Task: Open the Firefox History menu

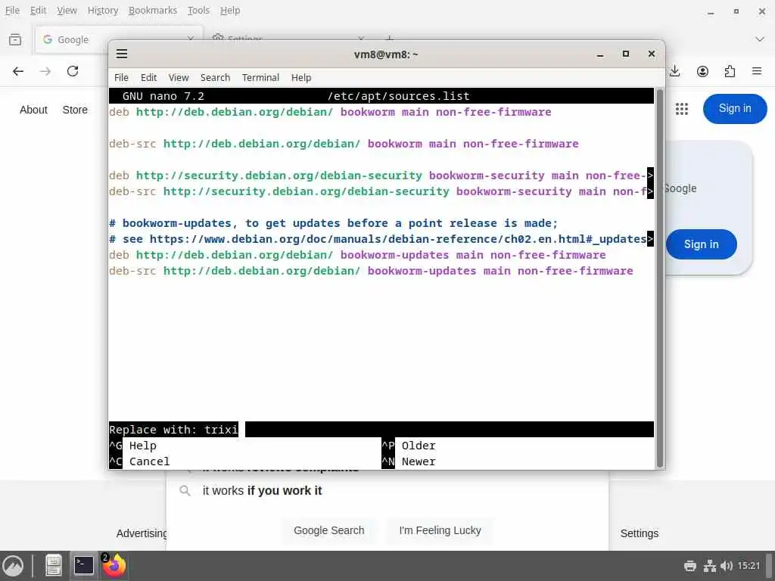Action: [103, 11]
